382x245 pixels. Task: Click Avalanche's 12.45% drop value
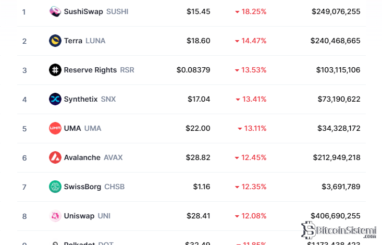(x=251, y=157)
